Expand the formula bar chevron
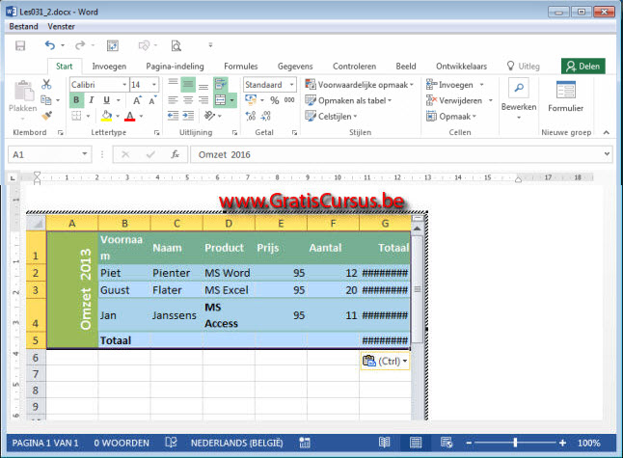Screen dimensions: 623x458 [x=607, y=153]
